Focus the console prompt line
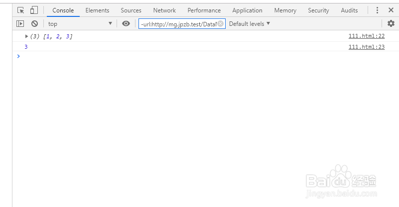 click(206, 56)
